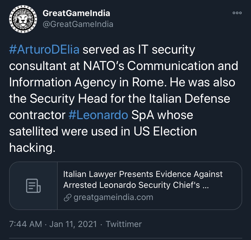Open the GreatGameIndia display name profile
Image resolution: width=251 pixels, height=240 pixels.
pyautogui.click(x=76, y=13)
